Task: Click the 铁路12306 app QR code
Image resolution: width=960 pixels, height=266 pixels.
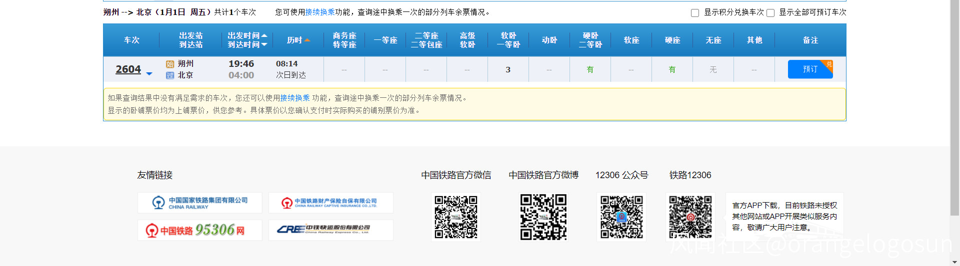Action: pyautogui.click(x=690, y=217)
